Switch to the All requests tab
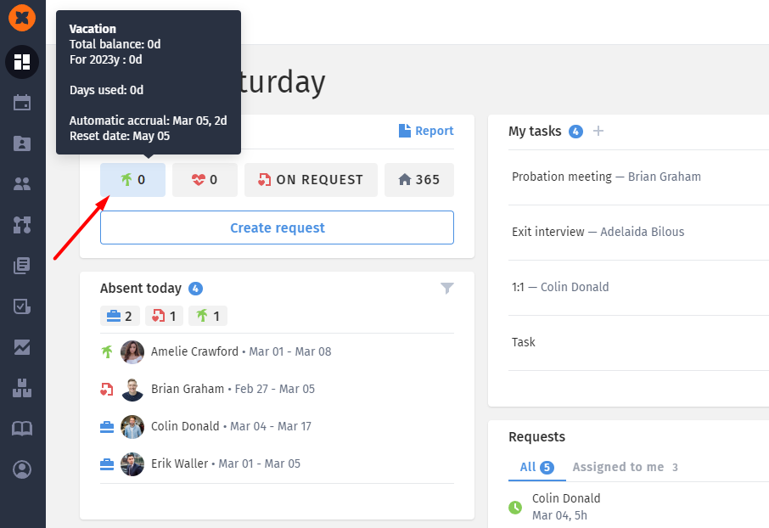769x528 pixels. 537,467
